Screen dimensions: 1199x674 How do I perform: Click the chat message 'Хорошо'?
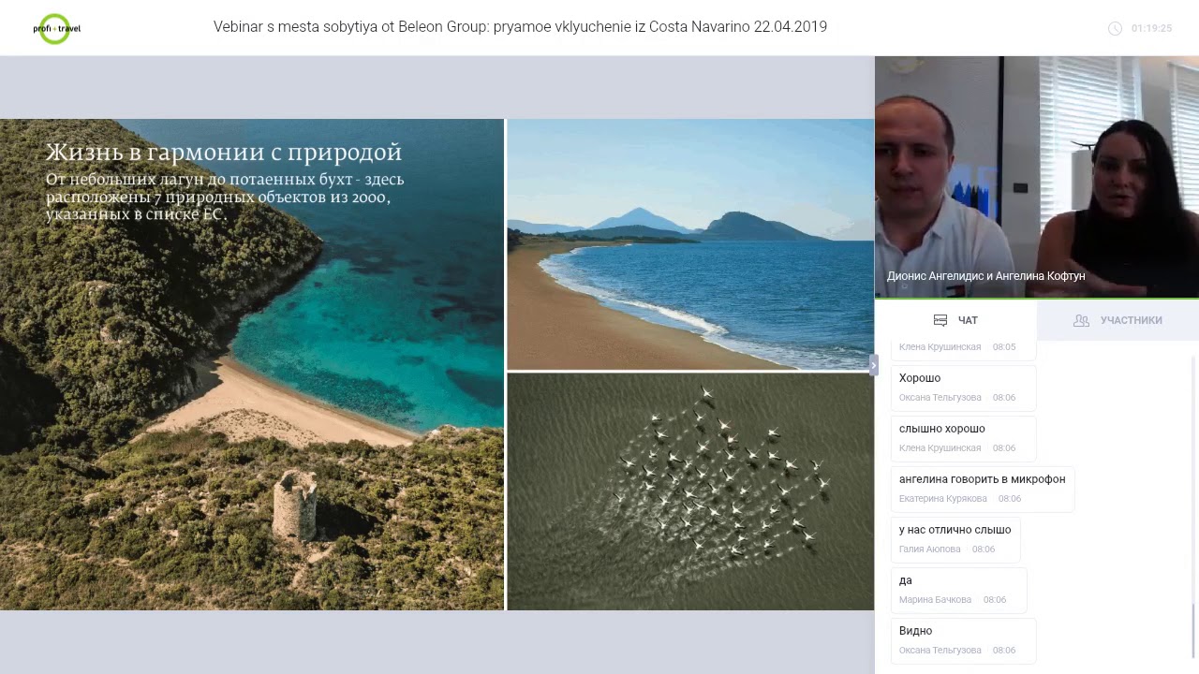(963, 387)
